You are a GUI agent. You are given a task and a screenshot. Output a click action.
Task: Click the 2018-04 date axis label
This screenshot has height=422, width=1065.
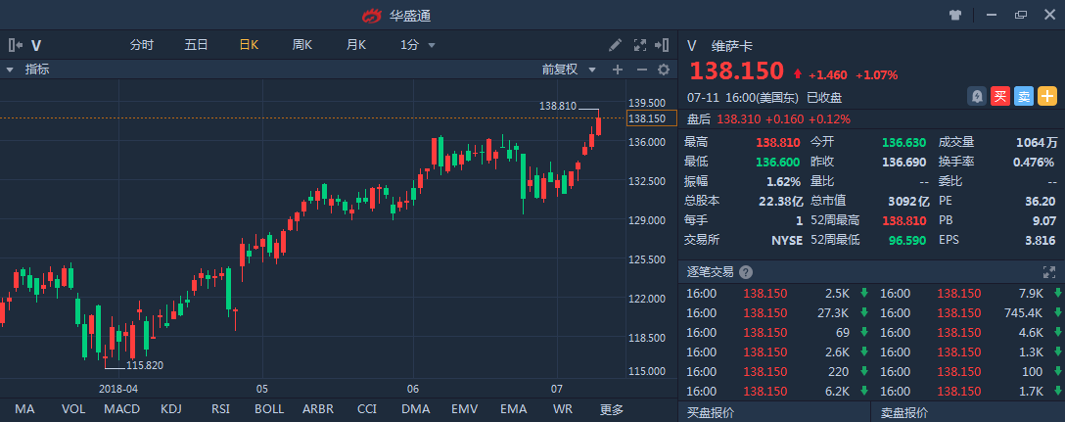pos(118,389)
